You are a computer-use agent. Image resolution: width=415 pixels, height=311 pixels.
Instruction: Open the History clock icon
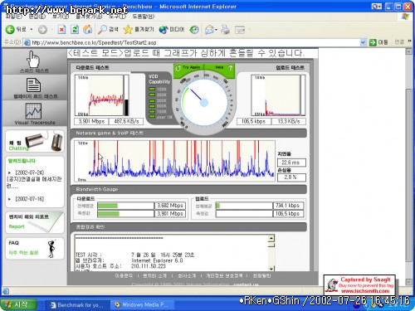[x=194, y=29]
